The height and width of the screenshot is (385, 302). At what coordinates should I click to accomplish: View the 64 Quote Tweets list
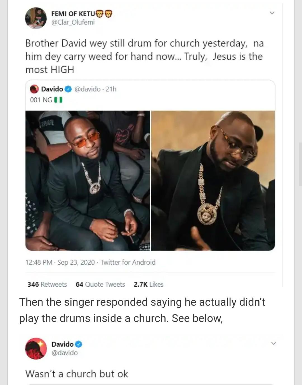coord(100,284)
